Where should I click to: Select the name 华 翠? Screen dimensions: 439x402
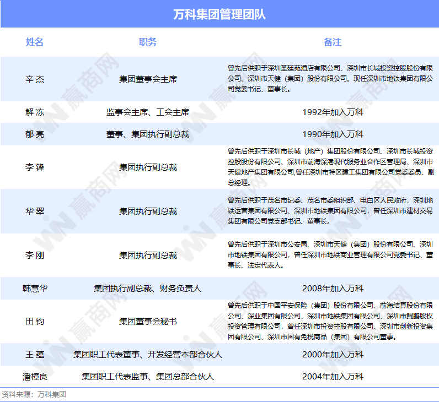tap(35, 211)
